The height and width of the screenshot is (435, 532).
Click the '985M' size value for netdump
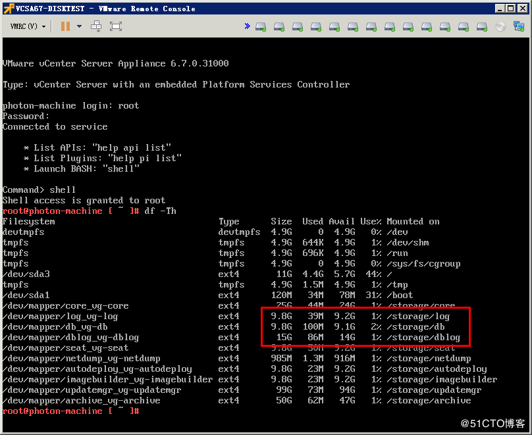pyautogui.click(x=281, y=359)
